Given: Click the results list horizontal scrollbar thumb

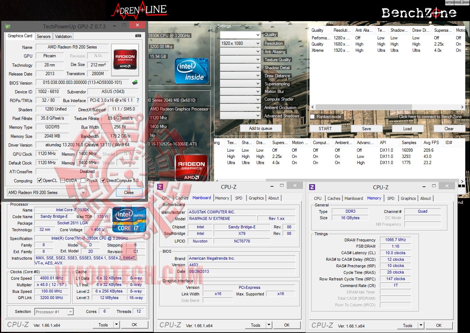Looking at the screenshot, I should point(362,181).
